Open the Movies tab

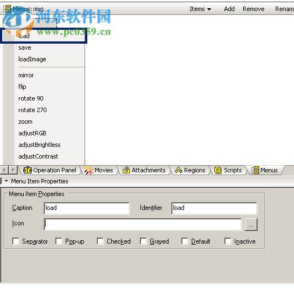point(99,170)
